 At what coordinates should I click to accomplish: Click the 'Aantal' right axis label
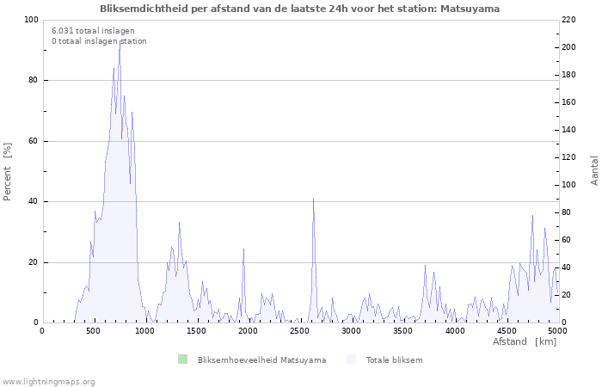pos(594,171)
